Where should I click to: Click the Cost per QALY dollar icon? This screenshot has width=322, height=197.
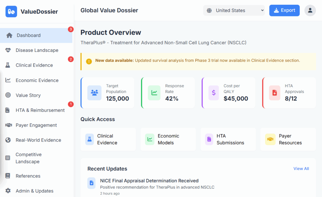coord(214,93)
